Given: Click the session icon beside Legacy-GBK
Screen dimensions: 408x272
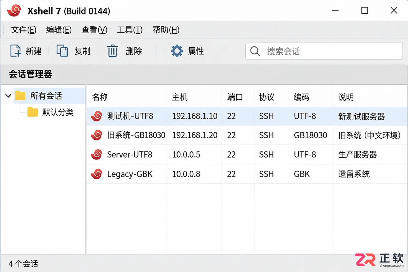Looking at the screenshot, I should [97, 174].
